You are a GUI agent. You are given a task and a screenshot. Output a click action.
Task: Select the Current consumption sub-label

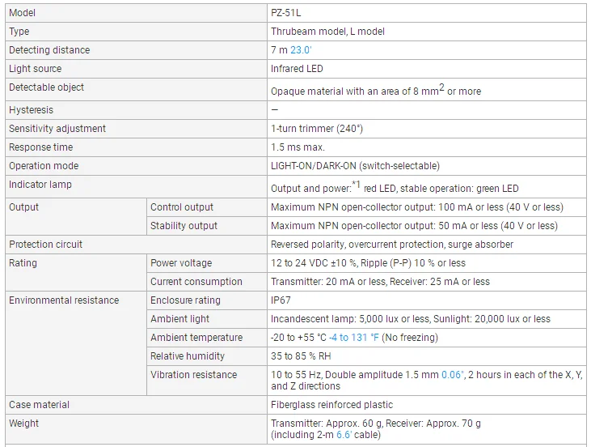[x=196, y=282]
